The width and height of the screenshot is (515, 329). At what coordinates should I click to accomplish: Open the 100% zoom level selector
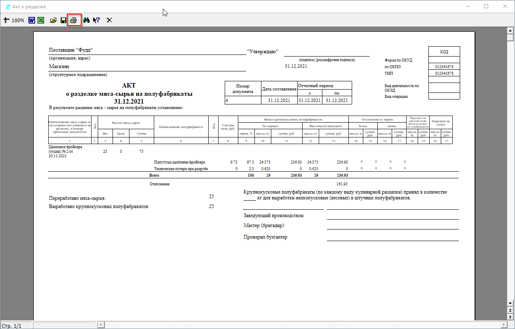point(18,20)
